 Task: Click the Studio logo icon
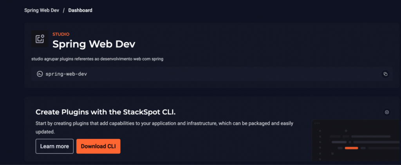click(40, 39)
